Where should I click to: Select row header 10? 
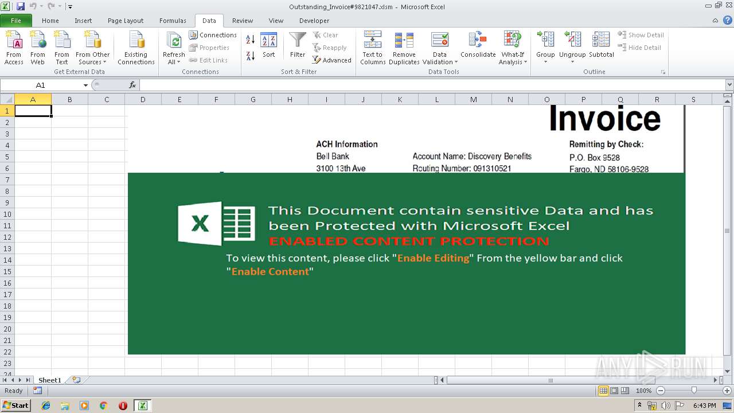click(7, 214)
